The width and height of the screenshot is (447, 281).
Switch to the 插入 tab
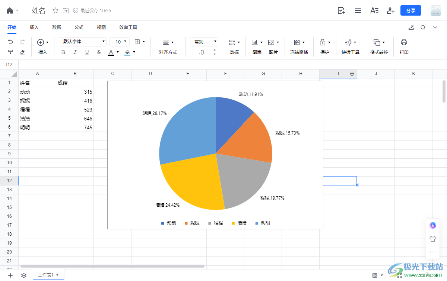coord(34,28)
